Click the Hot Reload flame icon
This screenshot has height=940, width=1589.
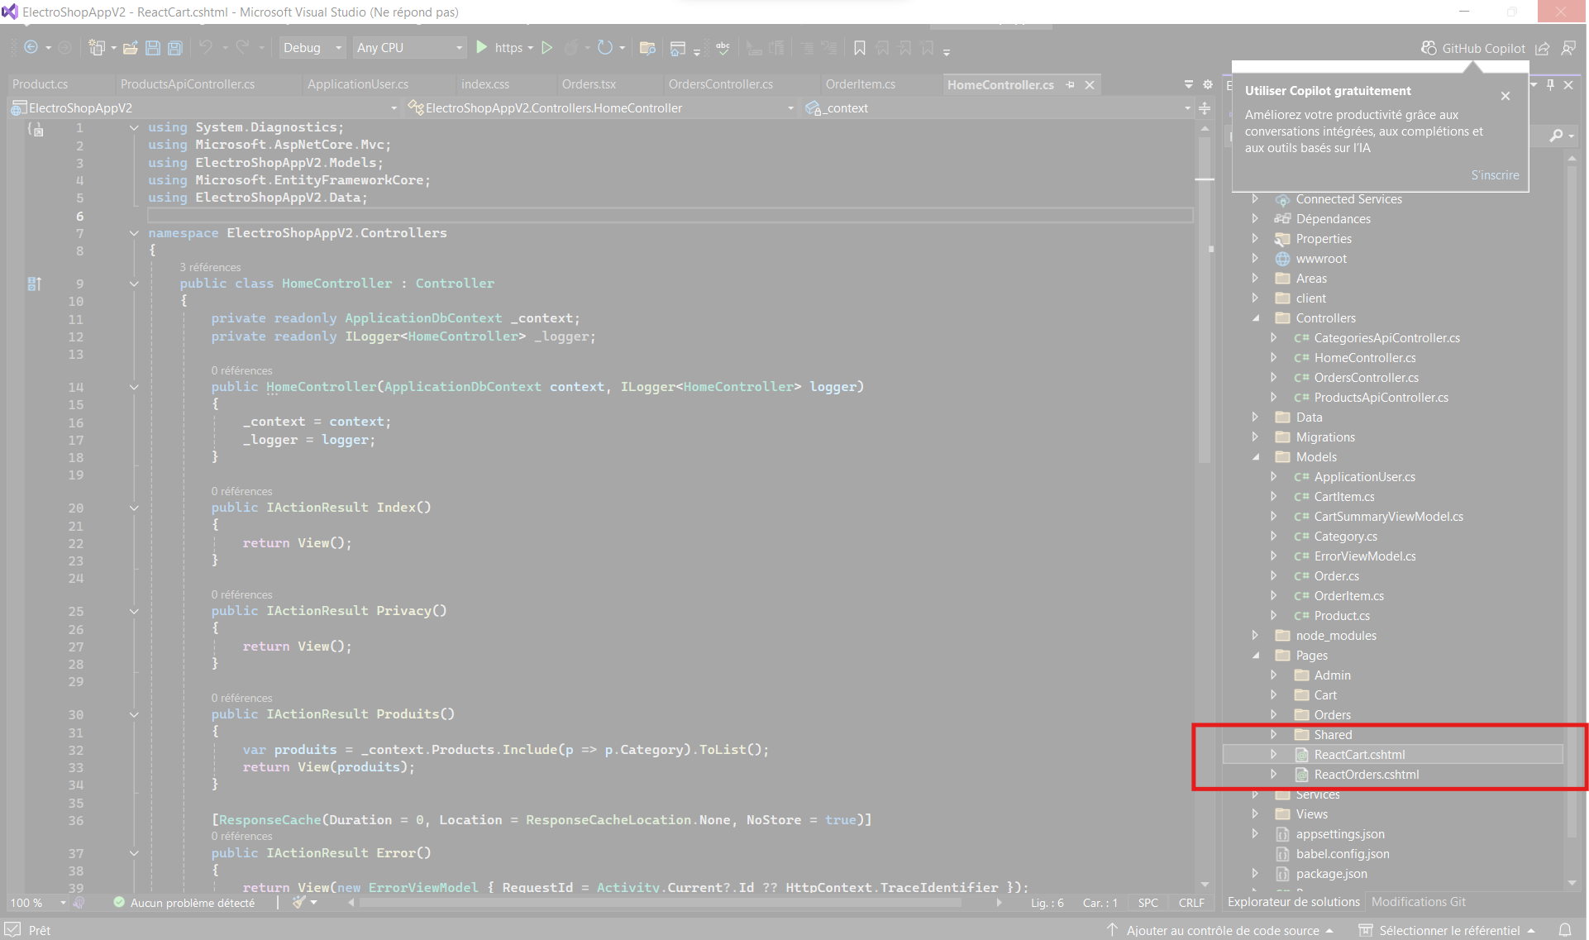coord(571,48)
